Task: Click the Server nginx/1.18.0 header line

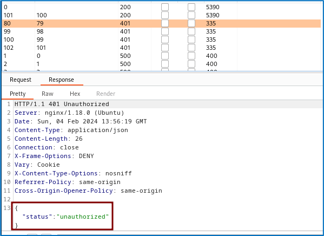Action: (x=69, y=113)
